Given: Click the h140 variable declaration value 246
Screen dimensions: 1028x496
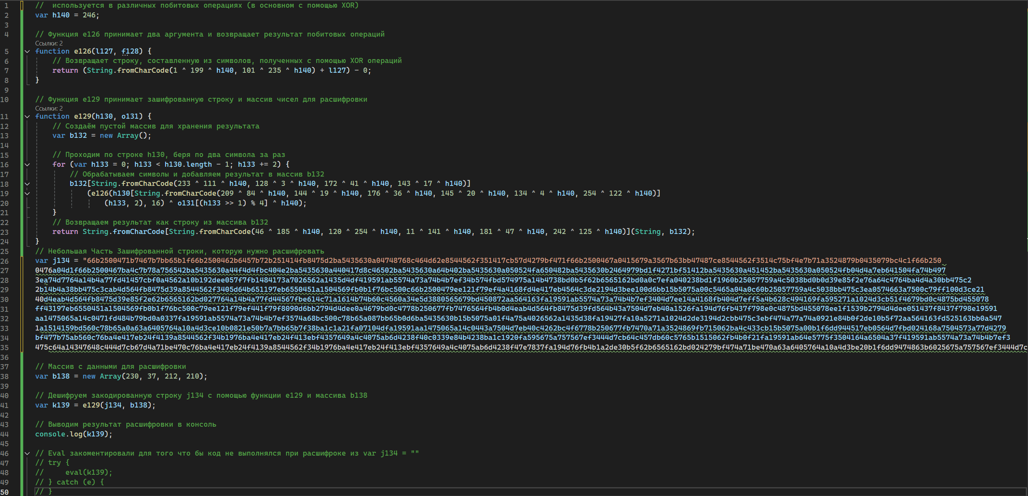Looking at the screenshot, I should [x=89, y=15].
